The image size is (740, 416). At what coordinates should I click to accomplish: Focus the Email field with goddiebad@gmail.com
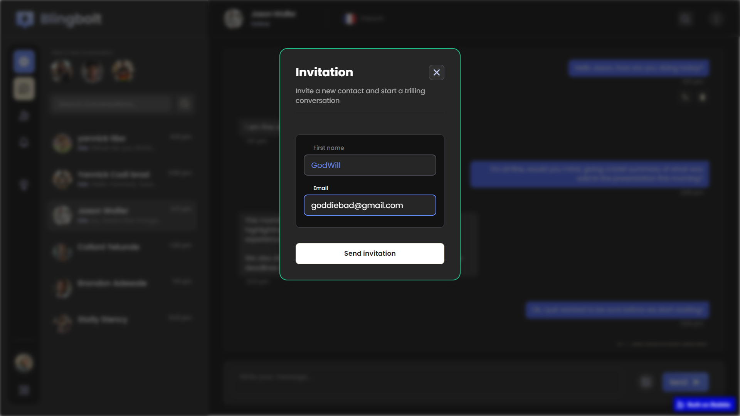tap(370, 205)
